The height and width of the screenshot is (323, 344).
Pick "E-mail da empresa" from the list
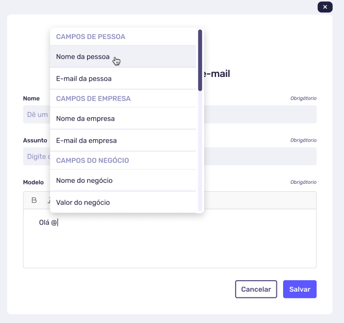coord(86,141)
